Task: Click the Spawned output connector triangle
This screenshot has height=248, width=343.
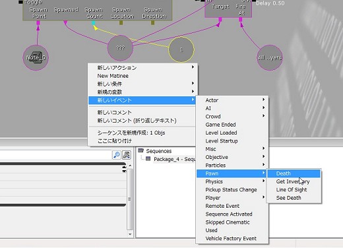Action: [65, 22]
